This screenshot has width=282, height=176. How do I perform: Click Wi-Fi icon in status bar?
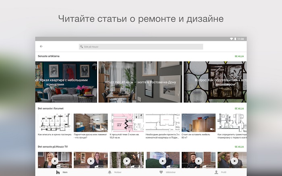click(x=231, y=39)
